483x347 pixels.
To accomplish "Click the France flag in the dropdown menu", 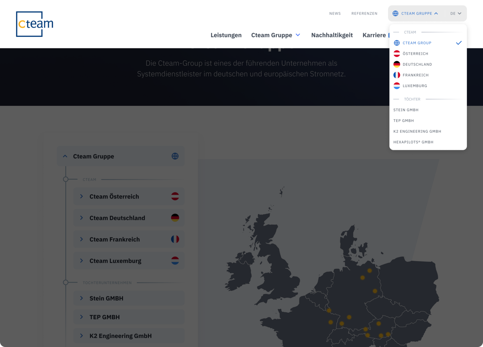I will (x=397, y=75).
